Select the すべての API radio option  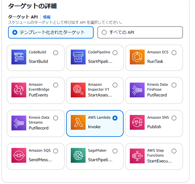pyautogui.click(x=104, y=32)
